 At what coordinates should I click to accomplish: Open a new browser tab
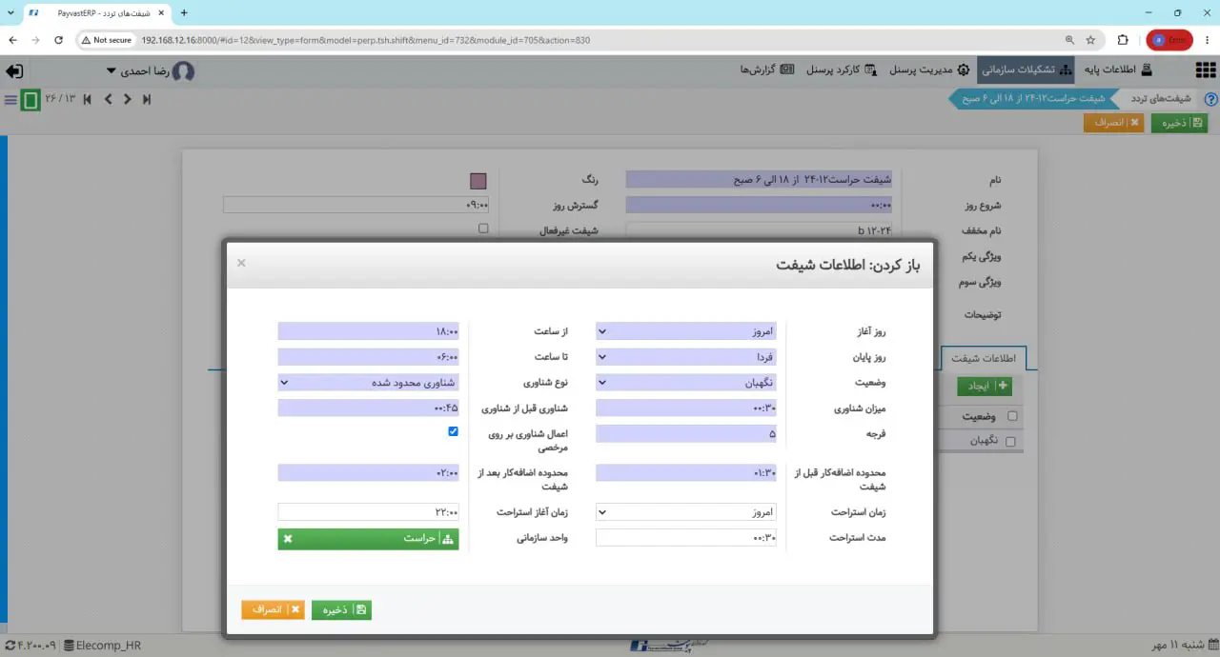(x=184, y=12)
